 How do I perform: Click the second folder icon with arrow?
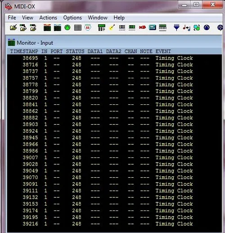click(x=23, y=27)
